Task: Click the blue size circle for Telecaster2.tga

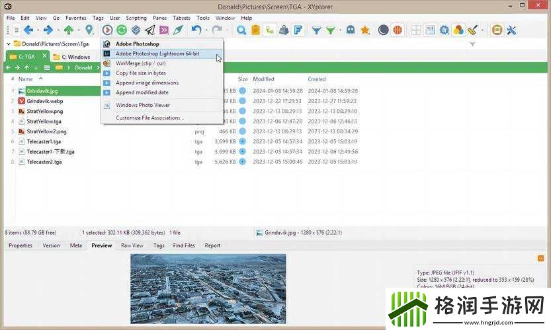Action: (x=242, y=162)
